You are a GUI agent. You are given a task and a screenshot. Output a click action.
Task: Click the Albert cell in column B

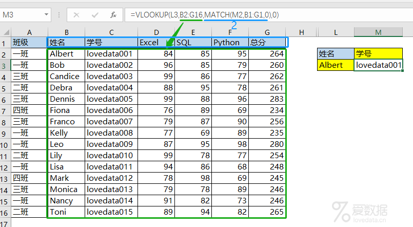click(66, 54)
